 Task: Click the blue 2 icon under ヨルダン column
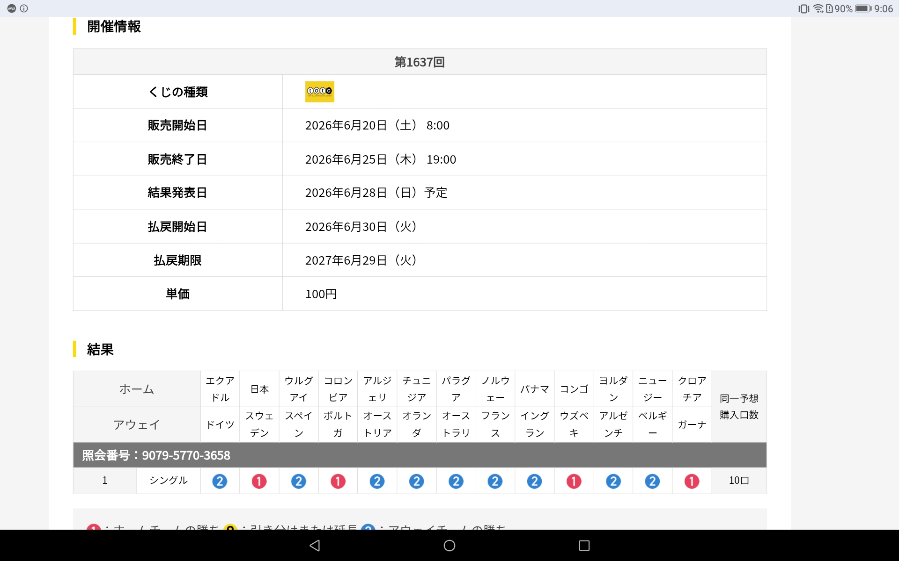click(x=613, y=481)
